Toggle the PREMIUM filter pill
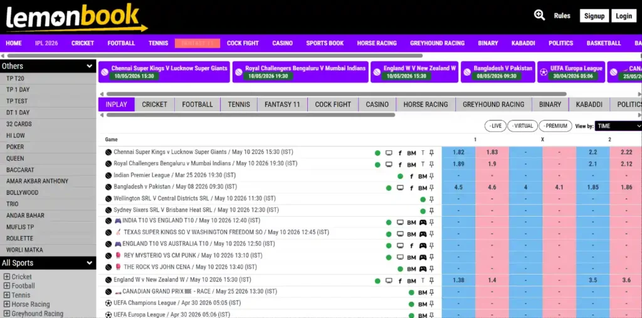The width and height of the screenshot is (642, 318). (555, 126)
